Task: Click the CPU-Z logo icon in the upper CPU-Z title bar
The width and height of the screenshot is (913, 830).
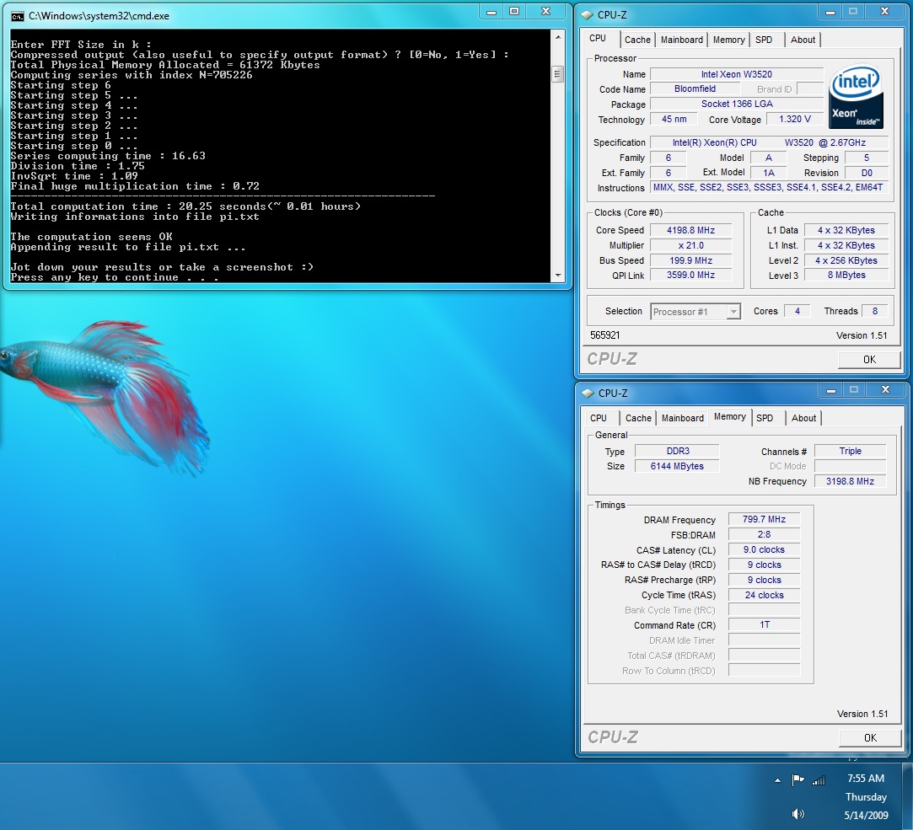Action: click(x=587, y=15)
